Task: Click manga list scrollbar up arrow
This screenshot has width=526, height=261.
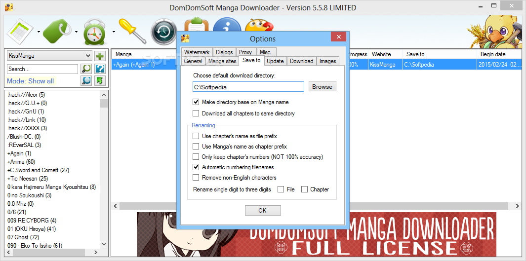Action: coord(104,95)
